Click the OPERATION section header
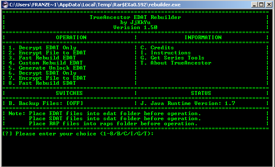Screen dimensions: 275x167 coord(71,38)
